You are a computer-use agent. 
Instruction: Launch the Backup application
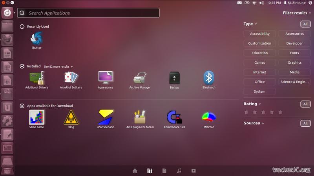pos(174,77)
